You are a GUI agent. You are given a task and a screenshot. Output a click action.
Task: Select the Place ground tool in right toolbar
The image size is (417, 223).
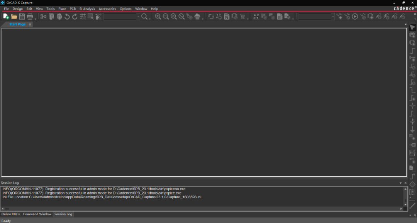pos(412,130)
